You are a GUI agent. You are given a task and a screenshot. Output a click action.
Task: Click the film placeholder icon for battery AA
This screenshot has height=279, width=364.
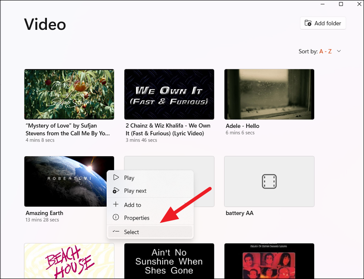[x=269, y=181]
